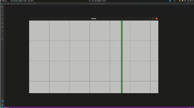Click the Обзор activities button

pyautogui.click(x=4, y=1)
